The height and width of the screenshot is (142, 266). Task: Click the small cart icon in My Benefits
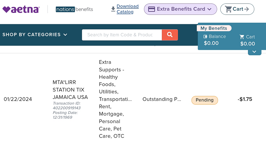point(242,37)
